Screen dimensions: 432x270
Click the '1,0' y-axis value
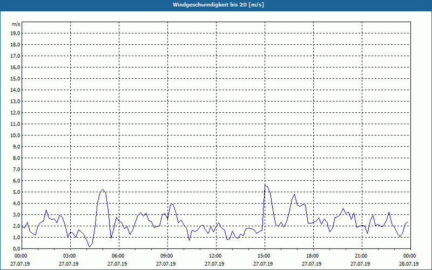pos(16,237)
